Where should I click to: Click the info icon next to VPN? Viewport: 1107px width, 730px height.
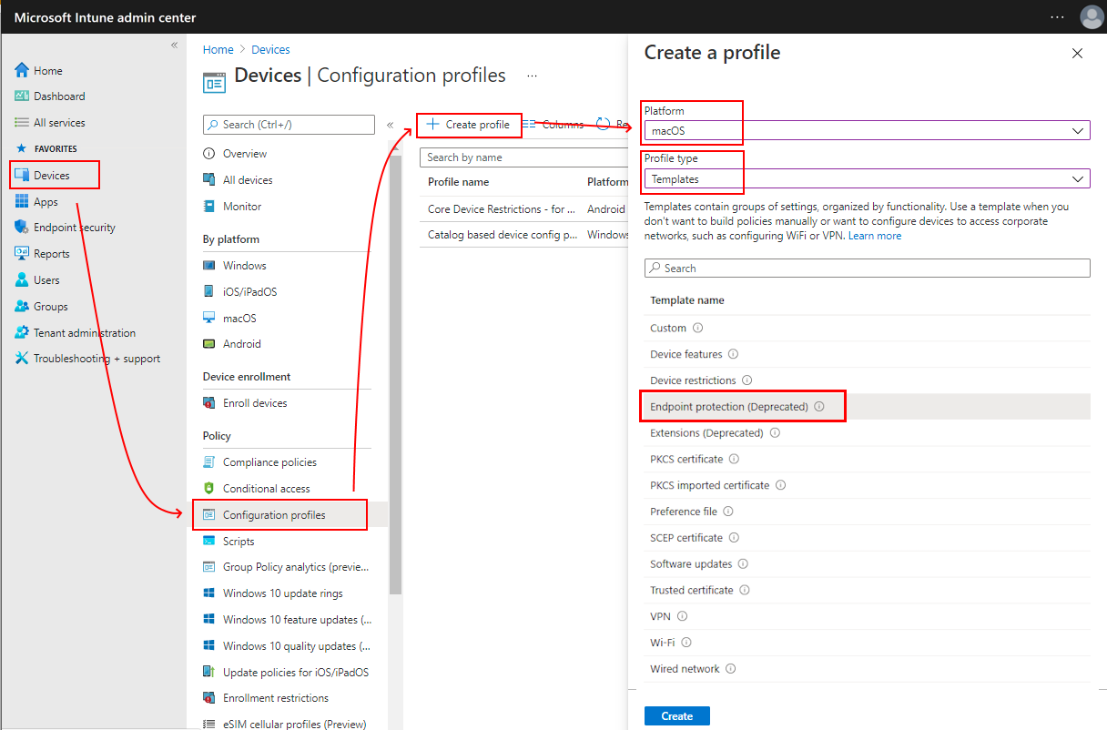(x=683, y=616)
